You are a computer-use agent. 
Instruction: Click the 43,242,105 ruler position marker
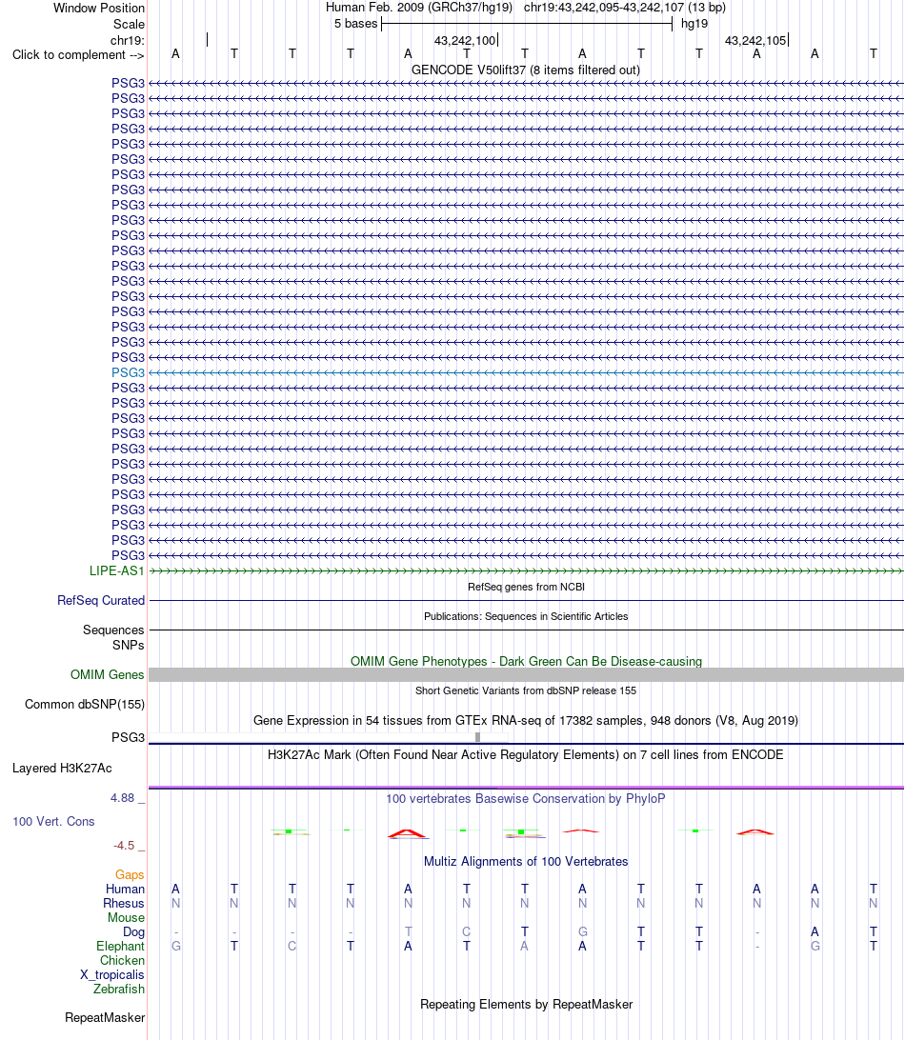[x=755, y=40]
